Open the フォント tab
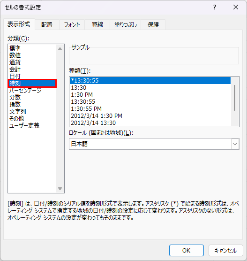247x261 pixels. click(x=72, y=24)
